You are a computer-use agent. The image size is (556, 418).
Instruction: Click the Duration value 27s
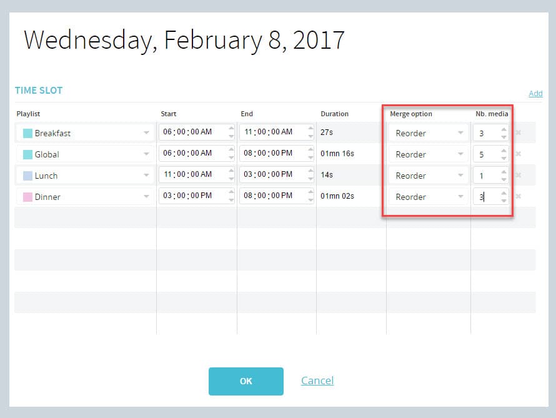pyautogui.click(x=327, y=132)
